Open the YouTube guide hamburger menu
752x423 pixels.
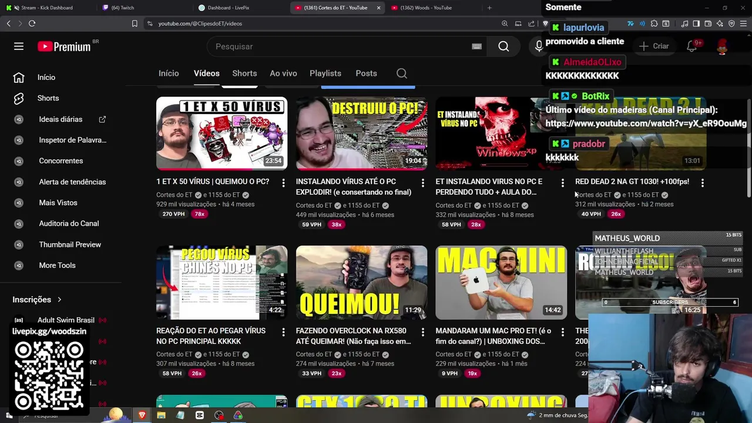pos(19,46)
